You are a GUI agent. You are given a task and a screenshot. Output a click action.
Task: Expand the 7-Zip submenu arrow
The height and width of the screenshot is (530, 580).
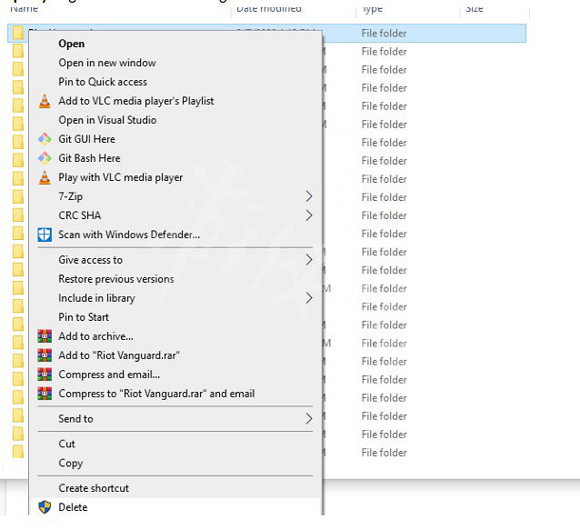[x=308, y=196]
